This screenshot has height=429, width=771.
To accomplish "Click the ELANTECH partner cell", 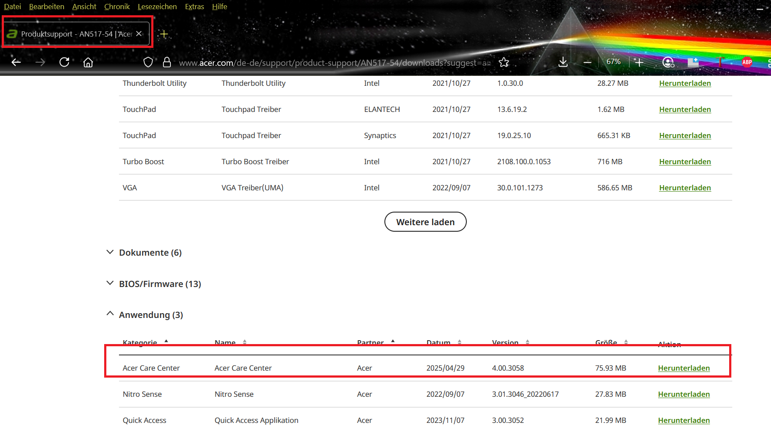I will (382, 109).
